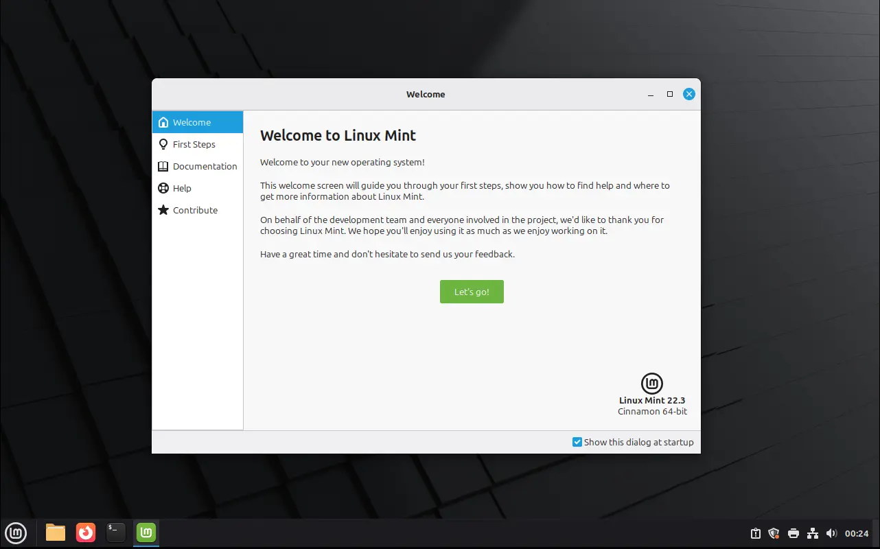Open the wired network connection applet
880x549 pixels.
click(x=813, y=533)
